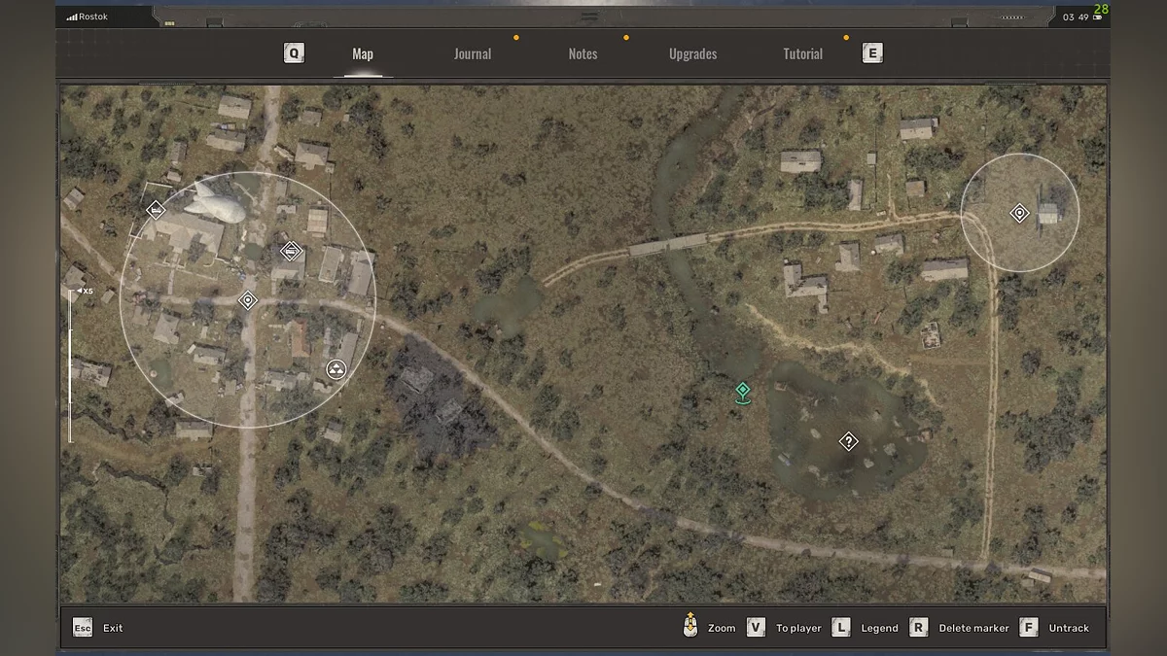The width and height of the screenshot is (1167, 656).
Task: Switch to the Journal tab
Action: [473, 54]
